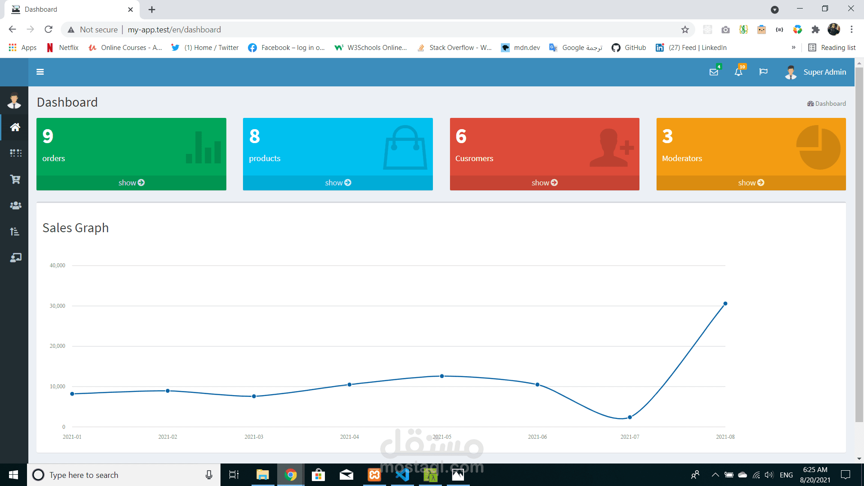Open the users group sidebar icon
The height and width of the screenshot is (486, 864).
(x=15, y=205)
